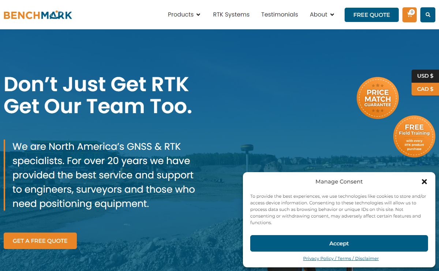Click the GNSS & RTK specialists paragraph
439x271 pixels.
coord(104,175)
